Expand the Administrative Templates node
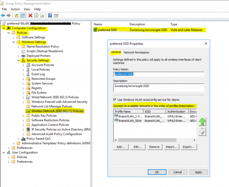229x187 pixels. point(13,144)
